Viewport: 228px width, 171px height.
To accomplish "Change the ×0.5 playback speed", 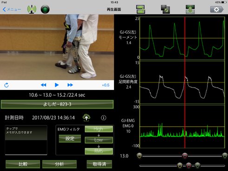I will click(x=106, y=85).
